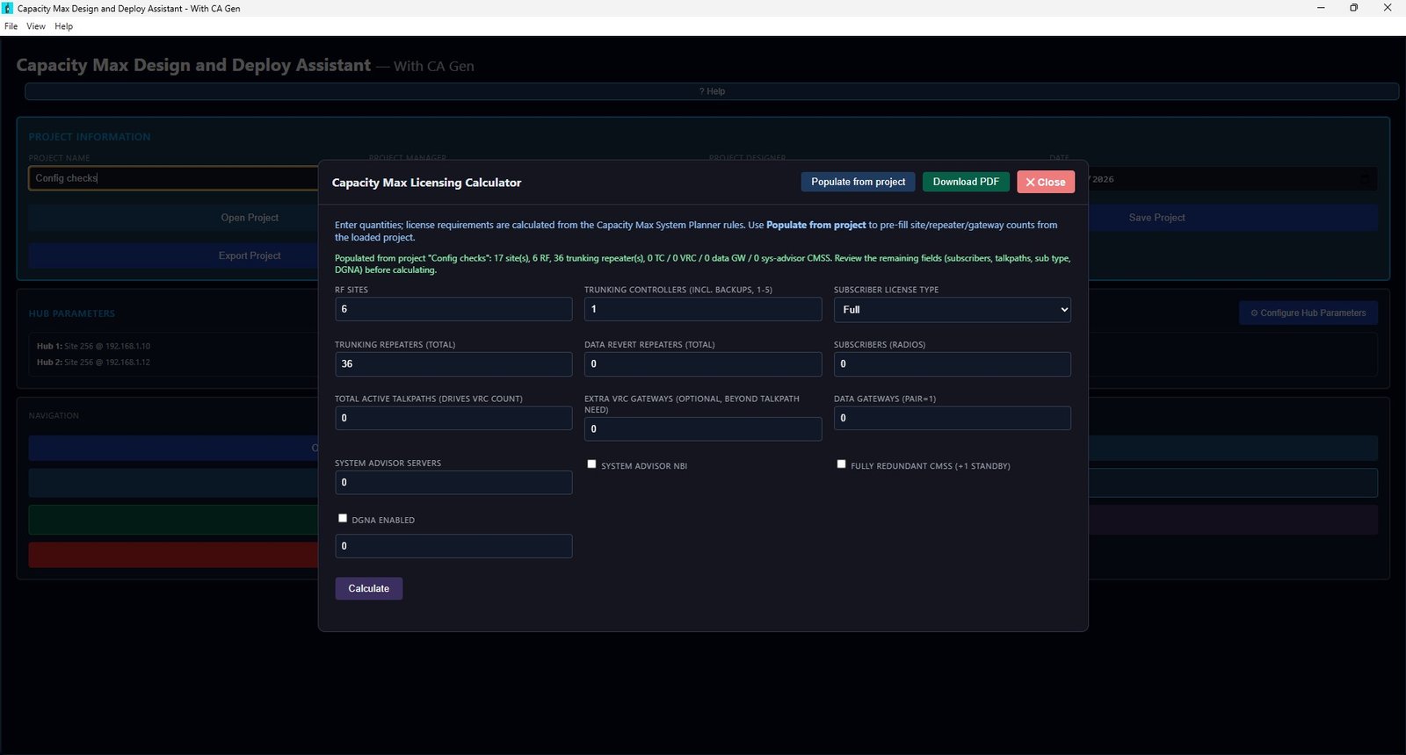Click the Capacity Max Licensing Calculator title

426,183
